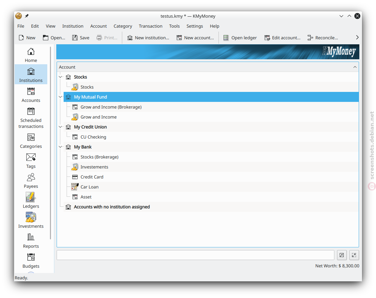Click the pin icon in title bar
Viewport: 376px width, 298px height.
pyautogui.click(x=27, y=16)
